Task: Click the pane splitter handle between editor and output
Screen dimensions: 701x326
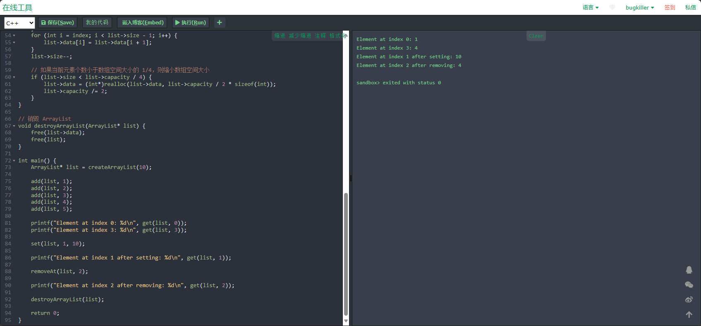Action: (351, 178)
